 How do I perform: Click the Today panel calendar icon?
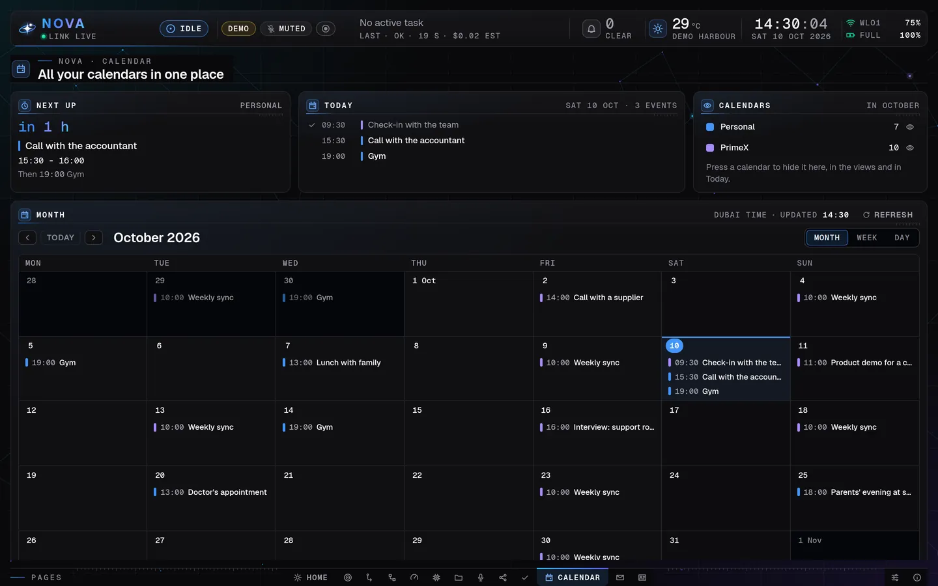coord(313,105)
